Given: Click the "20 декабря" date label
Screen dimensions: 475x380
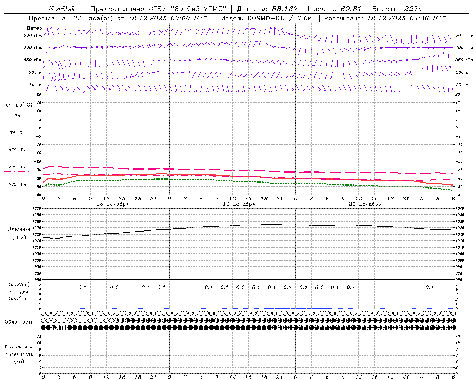Looking at the screenshot, I should (x=365, y=204).
